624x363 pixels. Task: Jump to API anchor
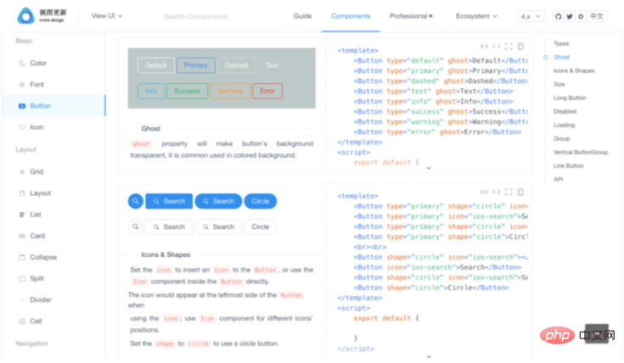(558, 179)
